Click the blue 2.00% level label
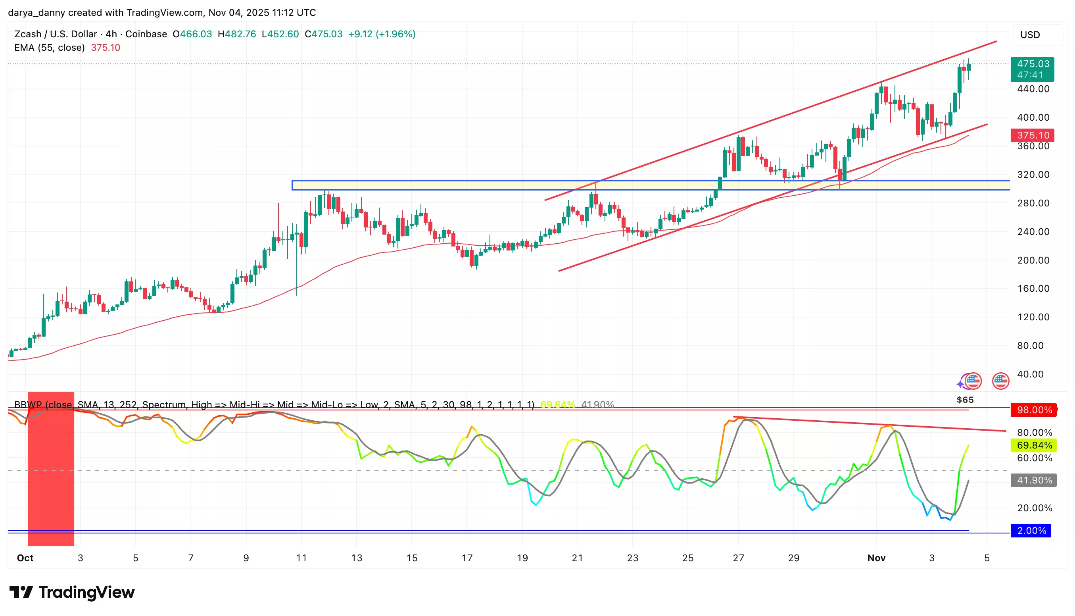The width and height of the screenshot is (1075, 616). click(1031, 530)
